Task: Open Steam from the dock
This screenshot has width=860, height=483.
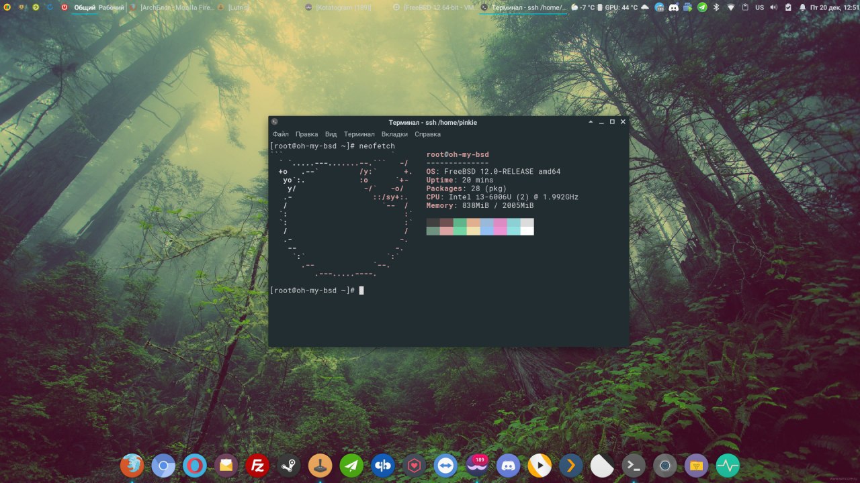Action: tap(289, 465)
